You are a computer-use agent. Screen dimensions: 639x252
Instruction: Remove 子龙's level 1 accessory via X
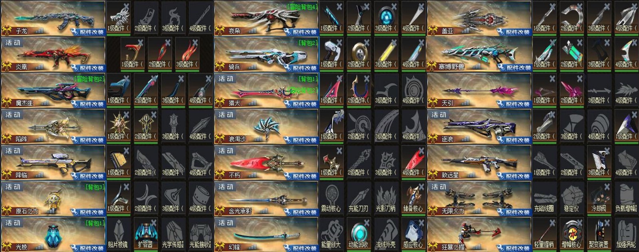[126, 6]
